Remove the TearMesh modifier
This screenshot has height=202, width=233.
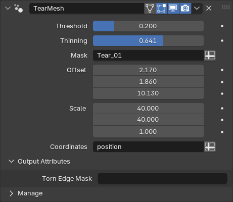[209, 8]
